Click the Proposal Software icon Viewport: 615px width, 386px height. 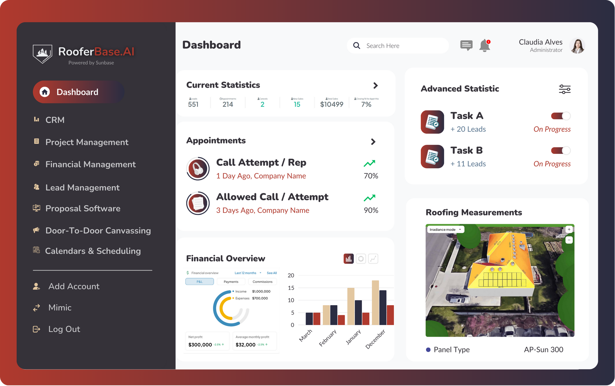click(x=36, y=208)
